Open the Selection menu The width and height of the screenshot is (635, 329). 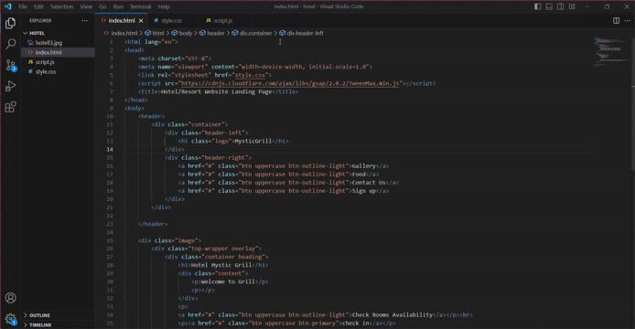click(61, 6)
